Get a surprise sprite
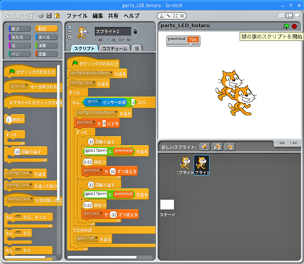The image size is (304, 264). click(230, 147)
